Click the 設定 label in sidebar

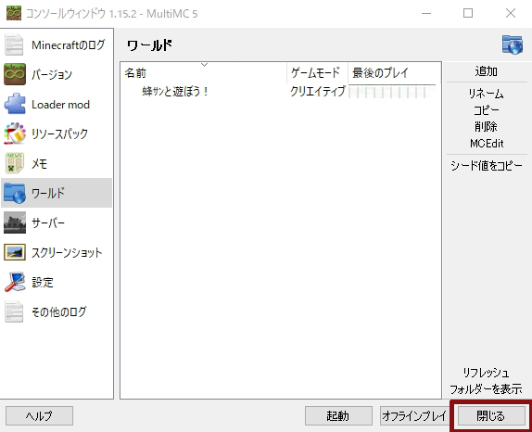click(43, 283)
